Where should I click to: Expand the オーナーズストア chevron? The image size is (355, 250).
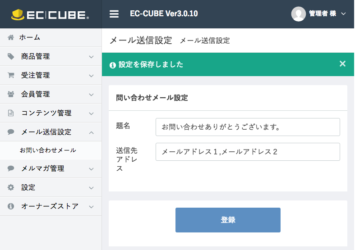coord(91,207)
